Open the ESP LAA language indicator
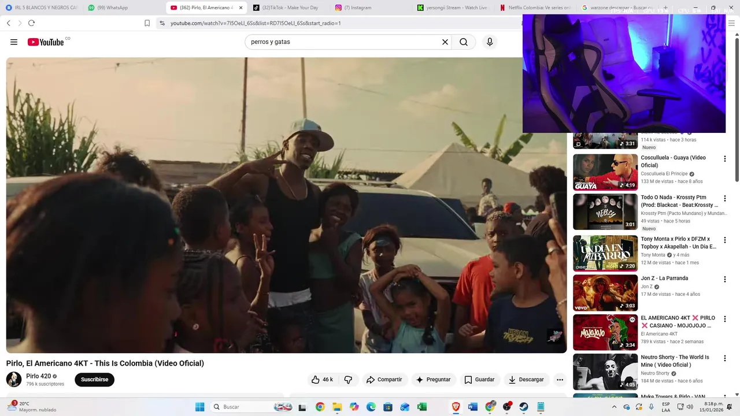Image resolution: width=740 pixels, height=416 pixels. pyautogui.click(x=666, y=407)
